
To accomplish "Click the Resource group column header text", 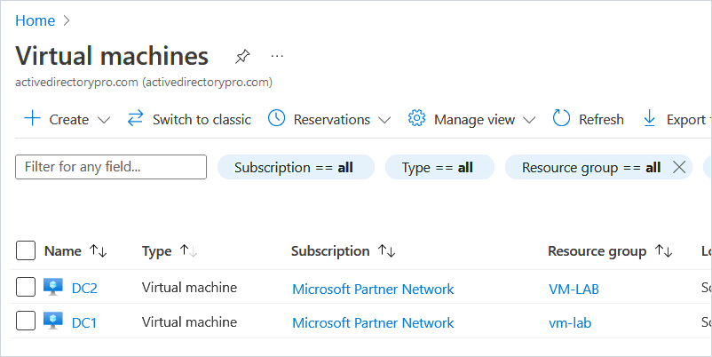I will click(597, 250).
